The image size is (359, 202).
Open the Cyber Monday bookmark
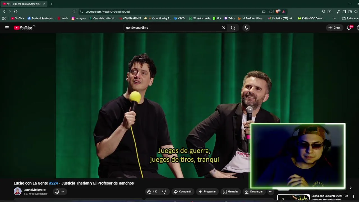coord(157,18)
